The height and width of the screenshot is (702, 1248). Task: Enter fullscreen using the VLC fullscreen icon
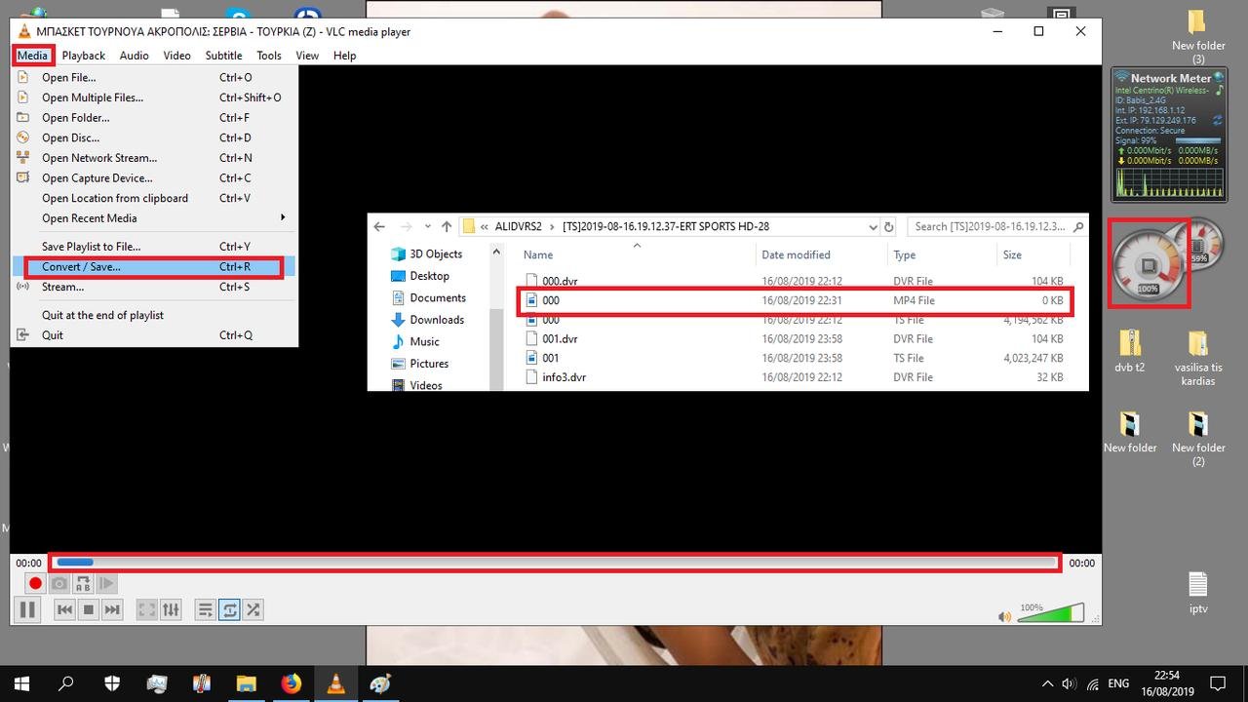(x=147, y=609)
